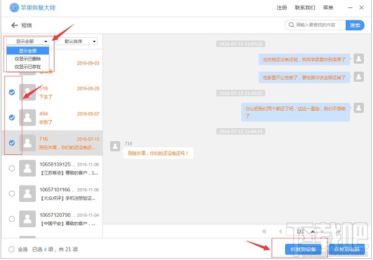Click avatar beside 你让把我们两个都还了吧 message
This screenshot has width=373, height=260.
pyautogui.click(x=359, y=108)
